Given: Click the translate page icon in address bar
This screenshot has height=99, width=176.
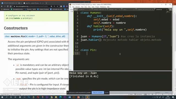Looking at the screenshot, I should [x=51, y=6].
